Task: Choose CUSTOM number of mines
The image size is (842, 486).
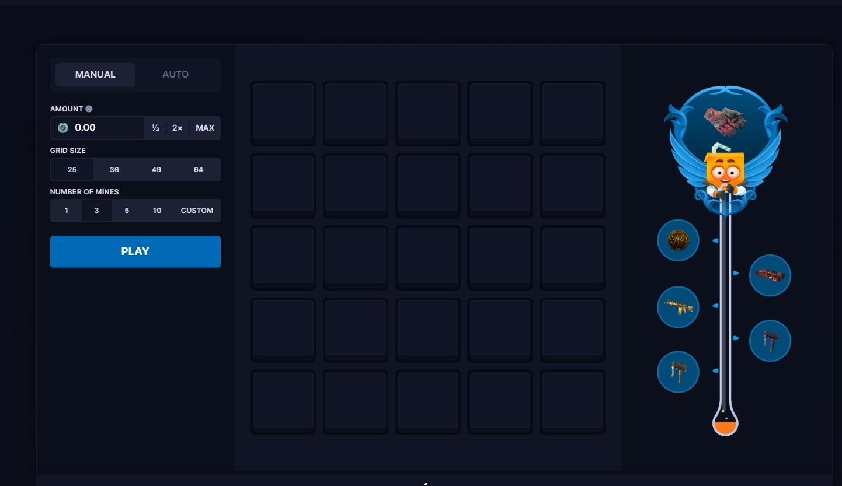Action: pyautogui.click(x=197, y=211)
